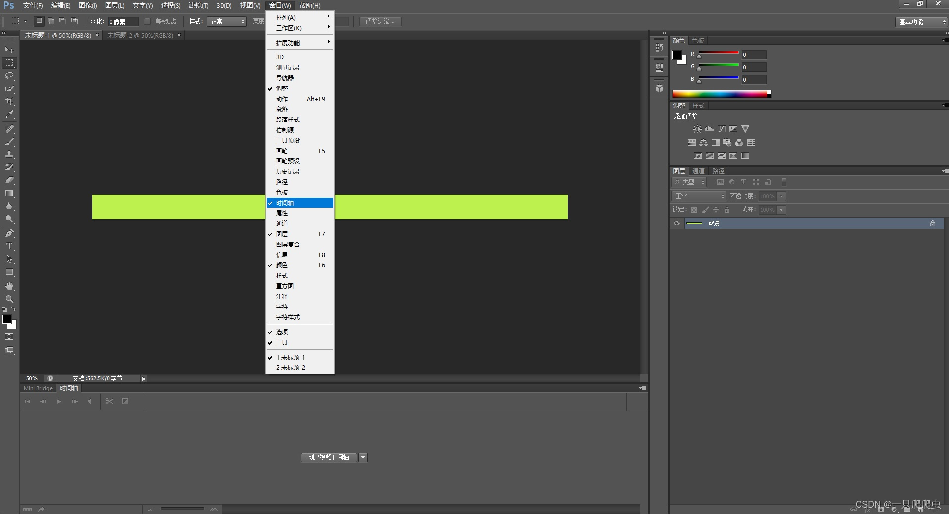Select the Blur tool
Image resolution: width=949 pixels, height=514 pixels.
(9, 206)
